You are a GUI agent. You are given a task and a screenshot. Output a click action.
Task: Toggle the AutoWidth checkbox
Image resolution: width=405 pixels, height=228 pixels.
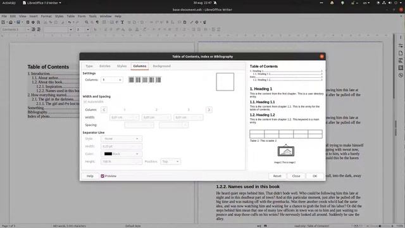point(85,102)
